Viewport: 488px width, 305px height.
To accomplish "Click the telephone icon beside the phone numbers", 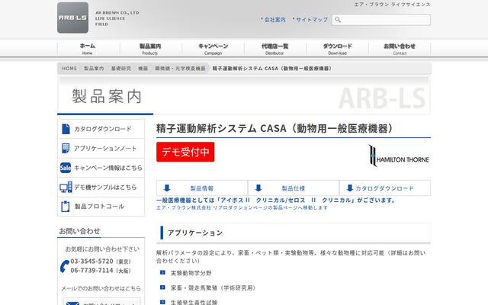I will click(64, 266).
